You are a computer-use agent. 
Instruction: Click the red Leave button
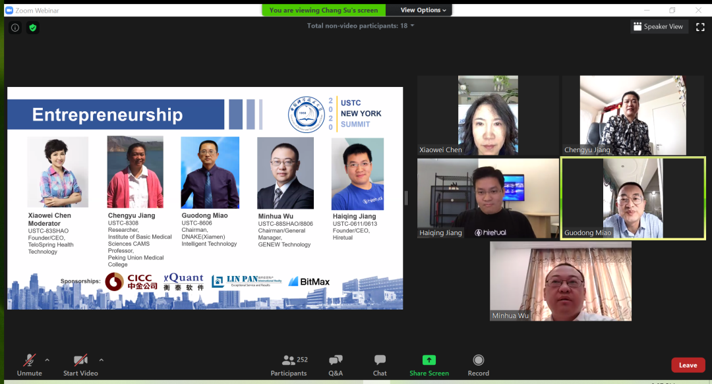coord(688,365)
